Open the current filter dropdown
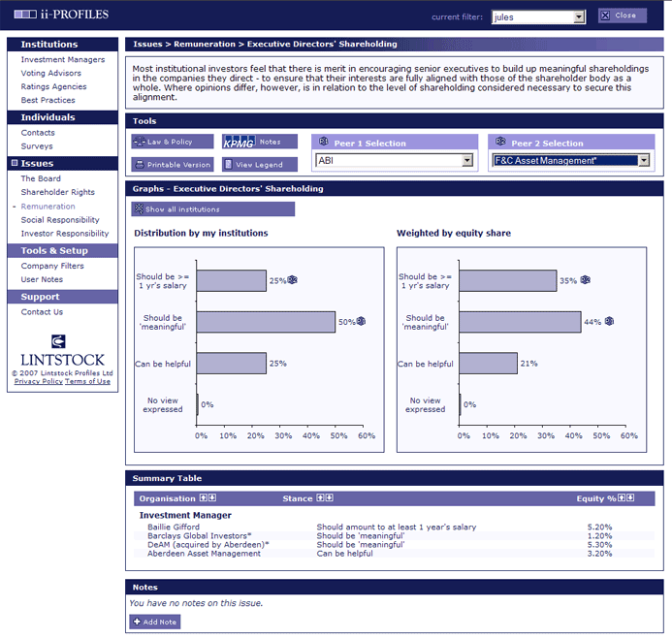The image size is (672, 640). (579, 17)
